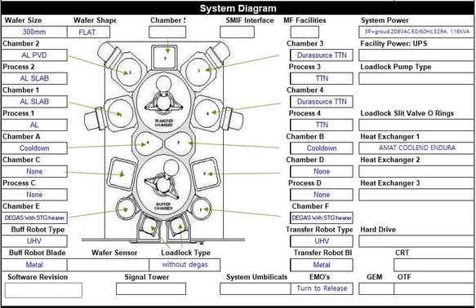
Task: Click chamber B cooldown pod in diagram
Action: click(x=179, y=144)
